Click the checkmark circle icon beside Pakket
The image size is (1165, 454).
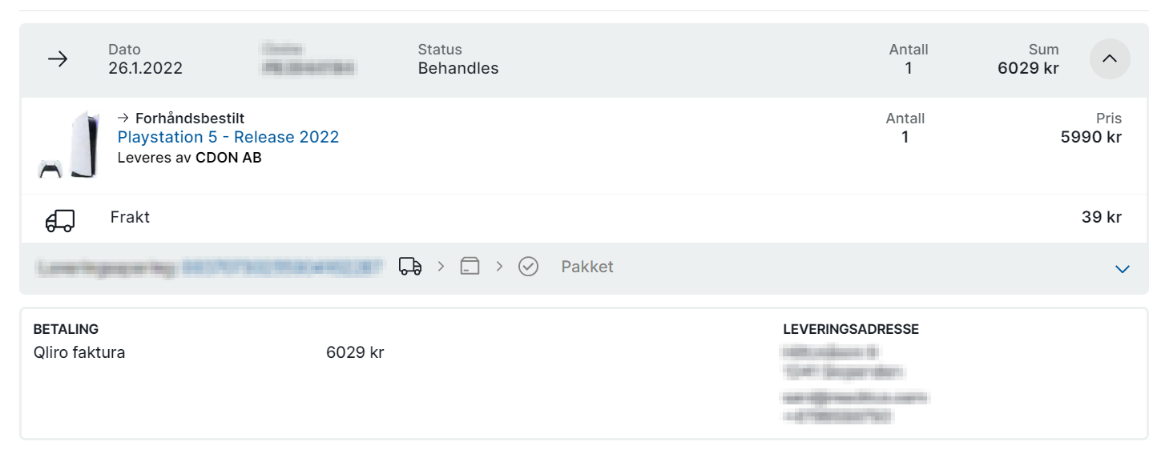(528, 267)
